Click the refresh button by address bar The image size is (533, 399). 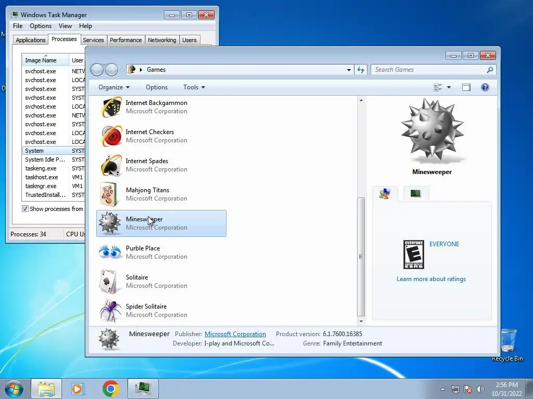361,70
